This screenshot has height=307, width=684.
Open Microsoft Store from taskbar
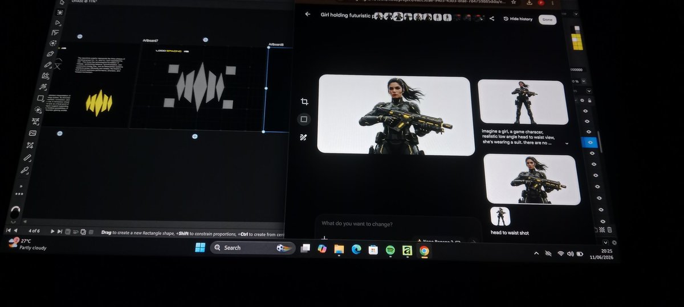pos(373,250)
